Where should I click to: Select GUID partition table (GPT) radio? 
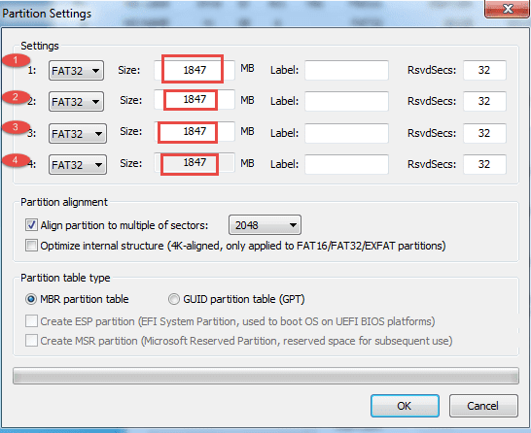(x=174, y=299)
